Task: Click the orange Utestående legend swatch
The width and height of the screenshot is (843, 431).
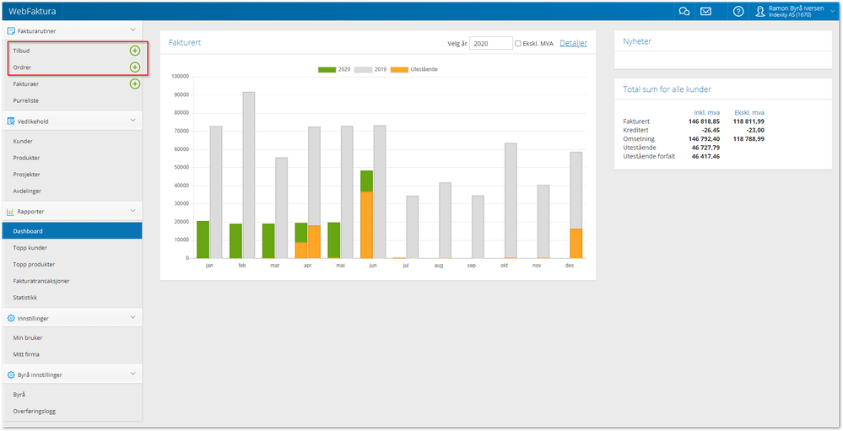Action: [398, 69]
